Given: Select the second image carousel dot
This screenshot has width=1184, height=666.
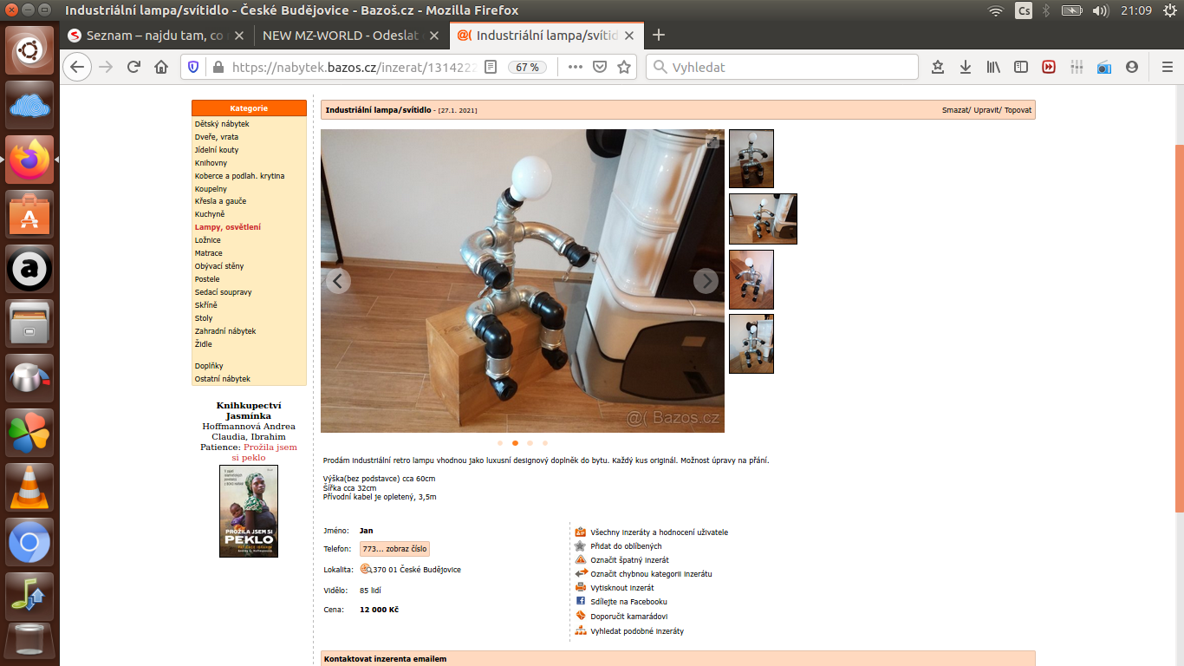Looking at the screenshot, I should click(515, 443).
